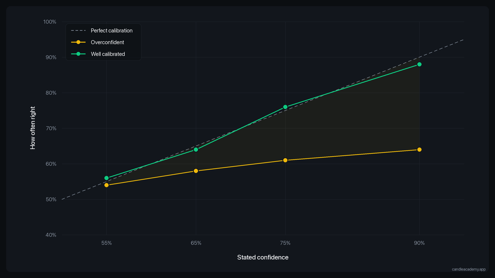This screenshot has width=495, height=278.
Task: Click the green Well calibrated legend marker
Action: [78, 54]
